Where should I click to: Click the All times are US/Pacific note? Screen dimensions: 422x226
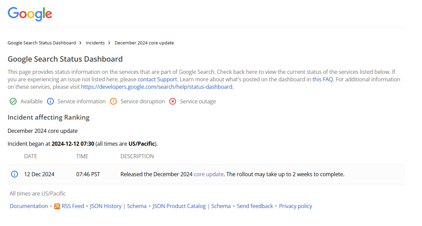[38, 193]
